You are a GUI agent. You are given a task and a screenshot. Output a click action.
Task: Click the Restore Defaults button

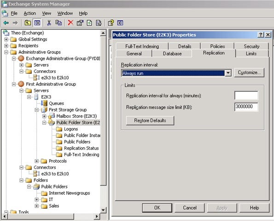[150, 120]
